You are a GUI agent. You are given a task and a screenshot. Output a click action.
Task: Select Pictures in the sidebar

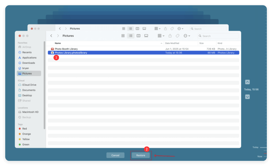click(29, 73)
